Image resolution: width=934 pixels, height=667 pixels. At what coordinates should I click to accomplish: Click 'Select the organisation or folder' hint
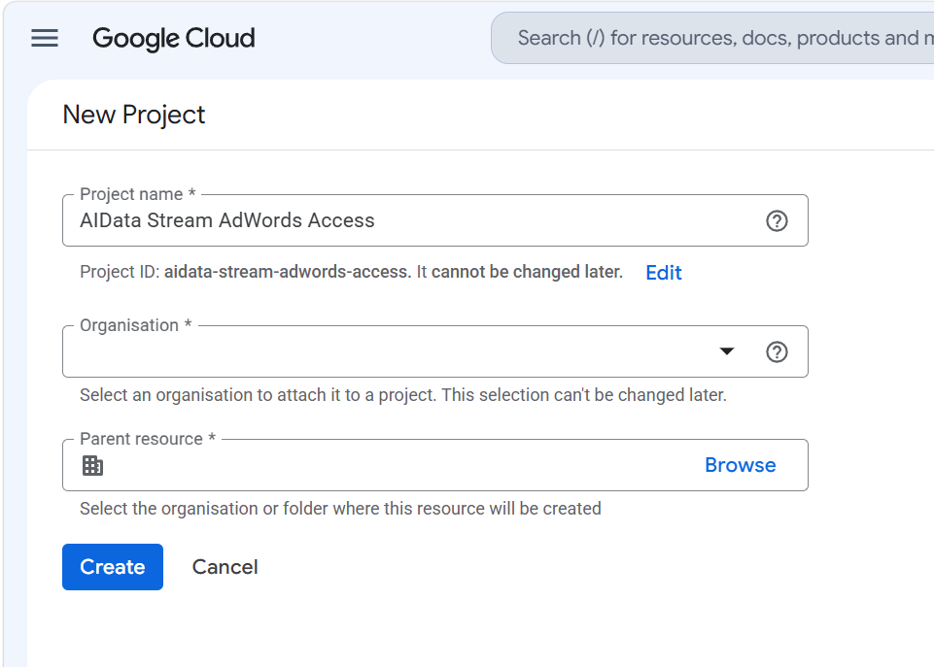[341, 509]
